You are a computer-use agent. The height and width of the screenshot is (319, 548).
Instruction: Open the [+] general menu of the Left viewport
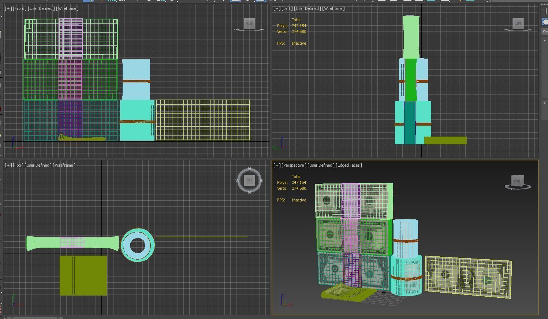click(x=277, y=8)
